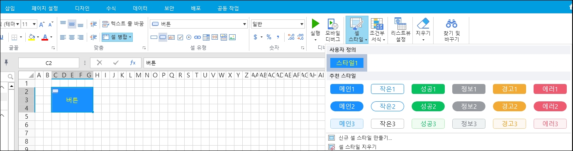Image resolution: width=573 pixels, height=151 pixels.
Task: Toggle middle vertical alignment
Action: (x=72, y=24)
